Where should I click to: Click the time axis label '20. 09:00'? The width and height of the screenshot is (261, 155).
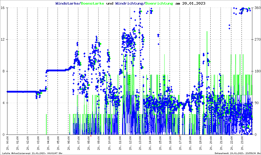coord(99,143)
